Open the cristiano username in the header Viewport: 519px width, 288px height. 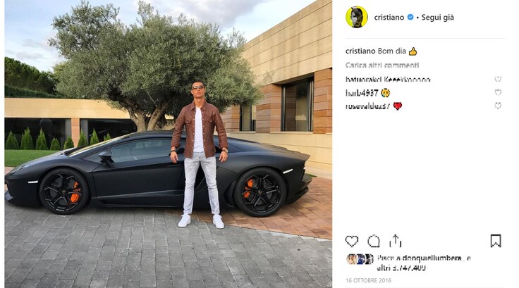coord(389,17)
